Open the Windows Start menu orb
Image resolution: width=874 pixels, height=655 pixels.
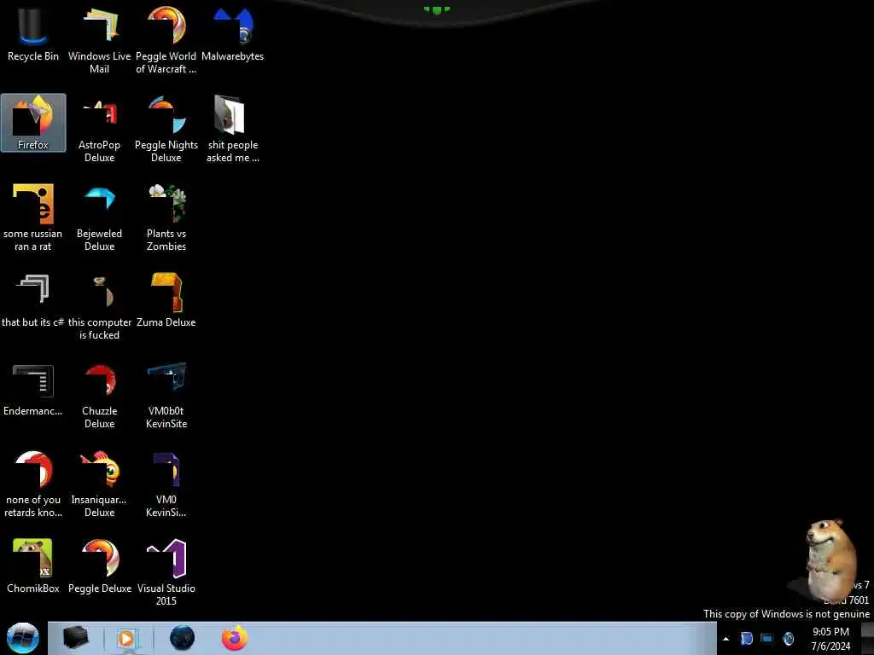click(x=23, y=638)
